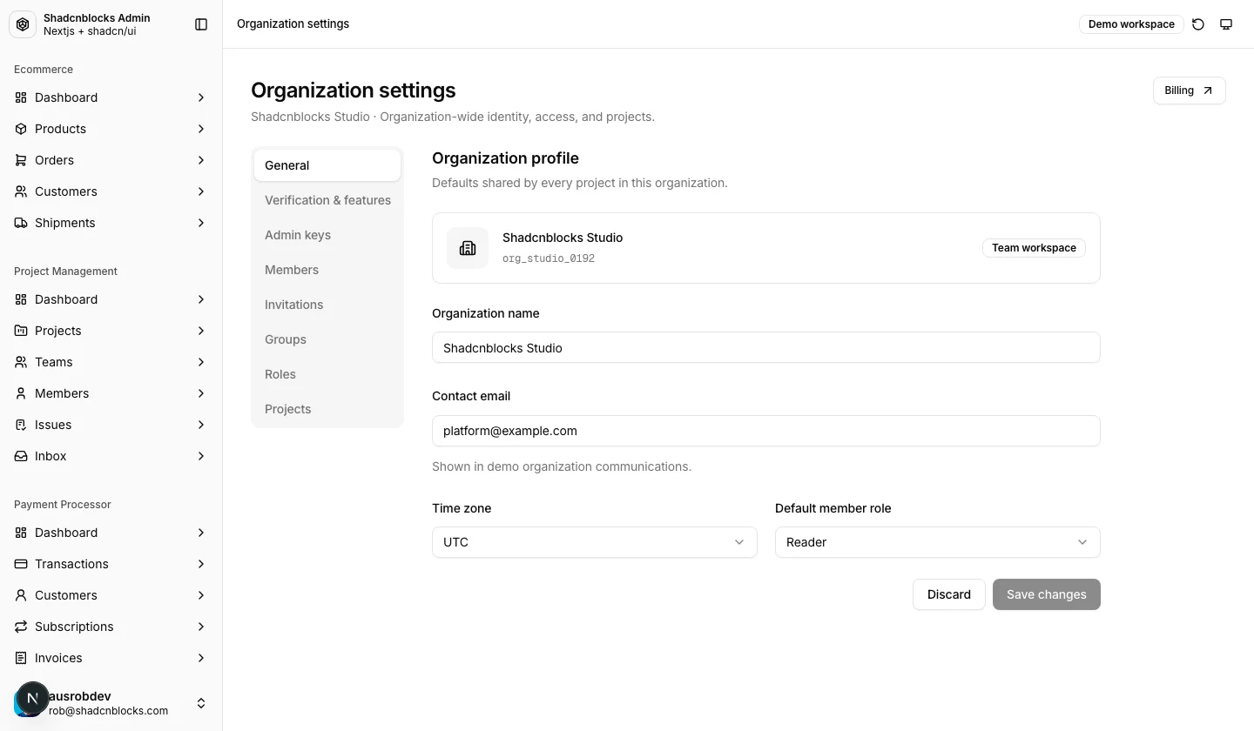Click the Inbox tray icon
Screen dimensions: 1254x731
(21, 456)
